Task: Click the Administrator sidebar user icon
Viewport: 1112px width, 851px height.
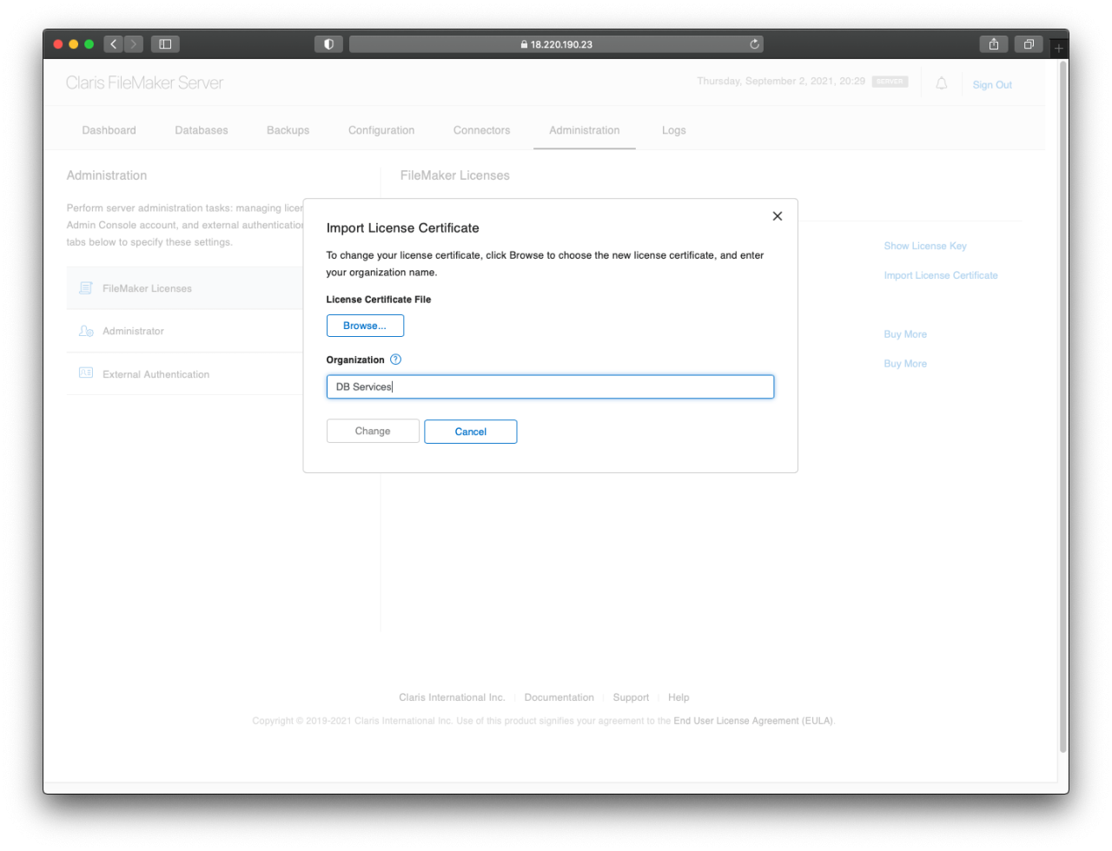Action: (86, 331)
